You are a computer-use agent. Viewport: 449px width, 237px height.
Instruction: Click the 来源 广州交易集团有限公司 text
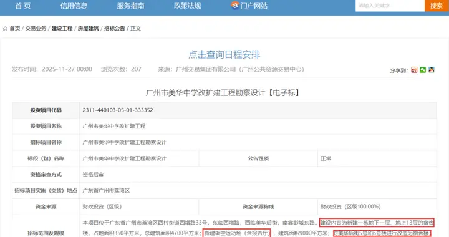[231, 69]
